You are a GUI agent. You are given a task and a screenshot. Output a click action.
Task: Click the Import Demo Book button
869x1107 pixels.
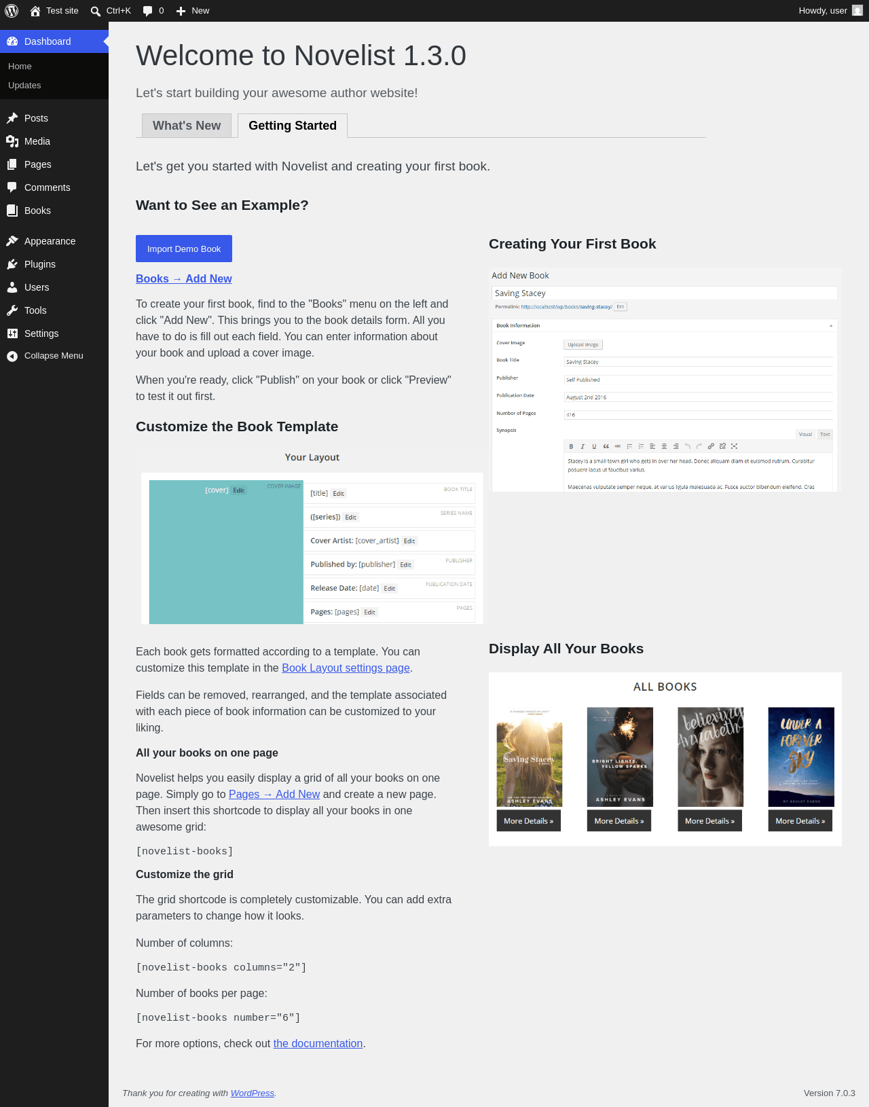[184, 249]
